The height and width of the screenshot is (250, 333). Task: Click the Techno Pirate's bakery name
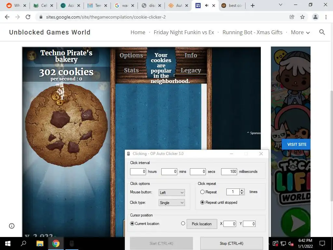[66, 56]
